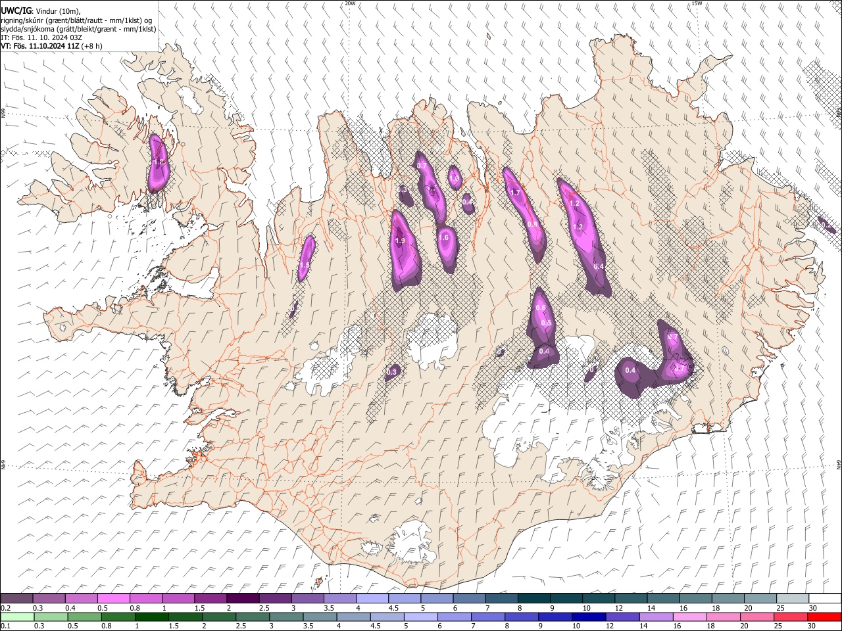
Task: Select the pale green lower swatch starting at 0.1
Action: coord(16,617)
